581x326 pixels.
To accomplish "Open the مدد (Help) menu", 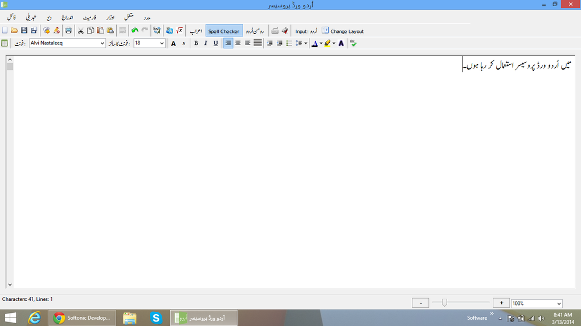I will click(x=147, y=18).
